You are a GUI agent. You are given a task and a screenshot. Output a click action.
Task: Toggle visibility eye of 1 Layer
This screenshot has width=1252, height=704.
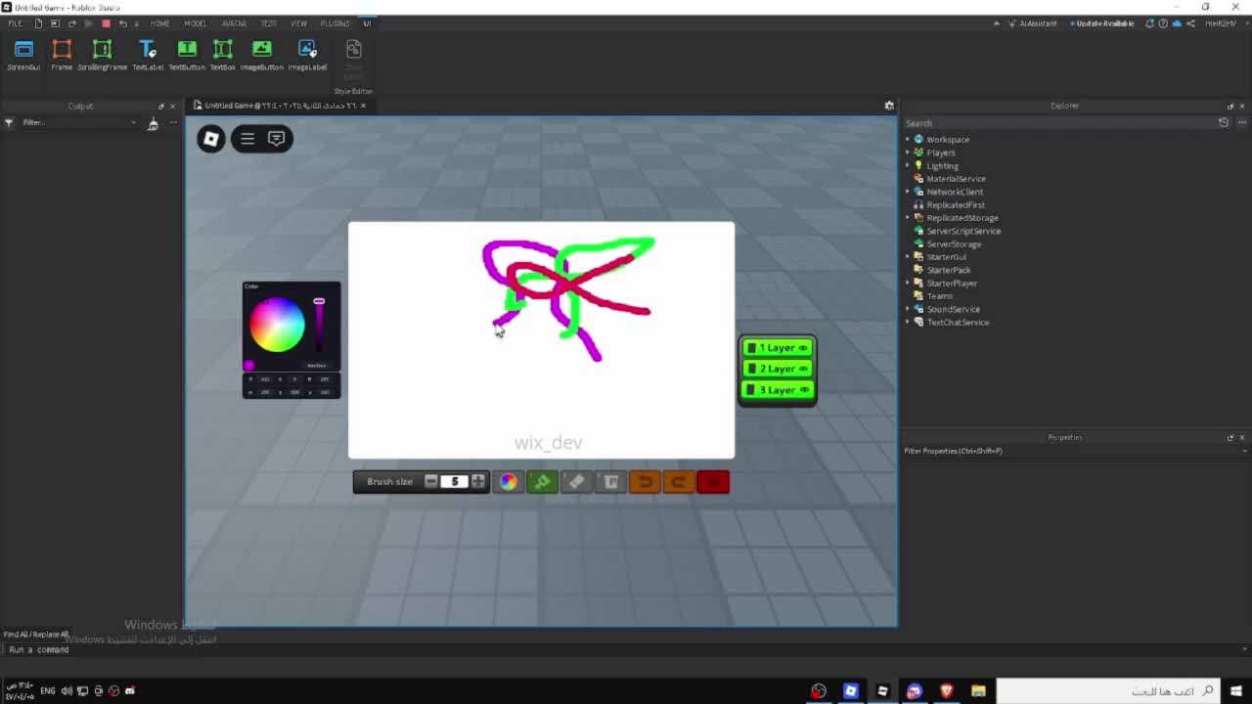tap(803, 348)
